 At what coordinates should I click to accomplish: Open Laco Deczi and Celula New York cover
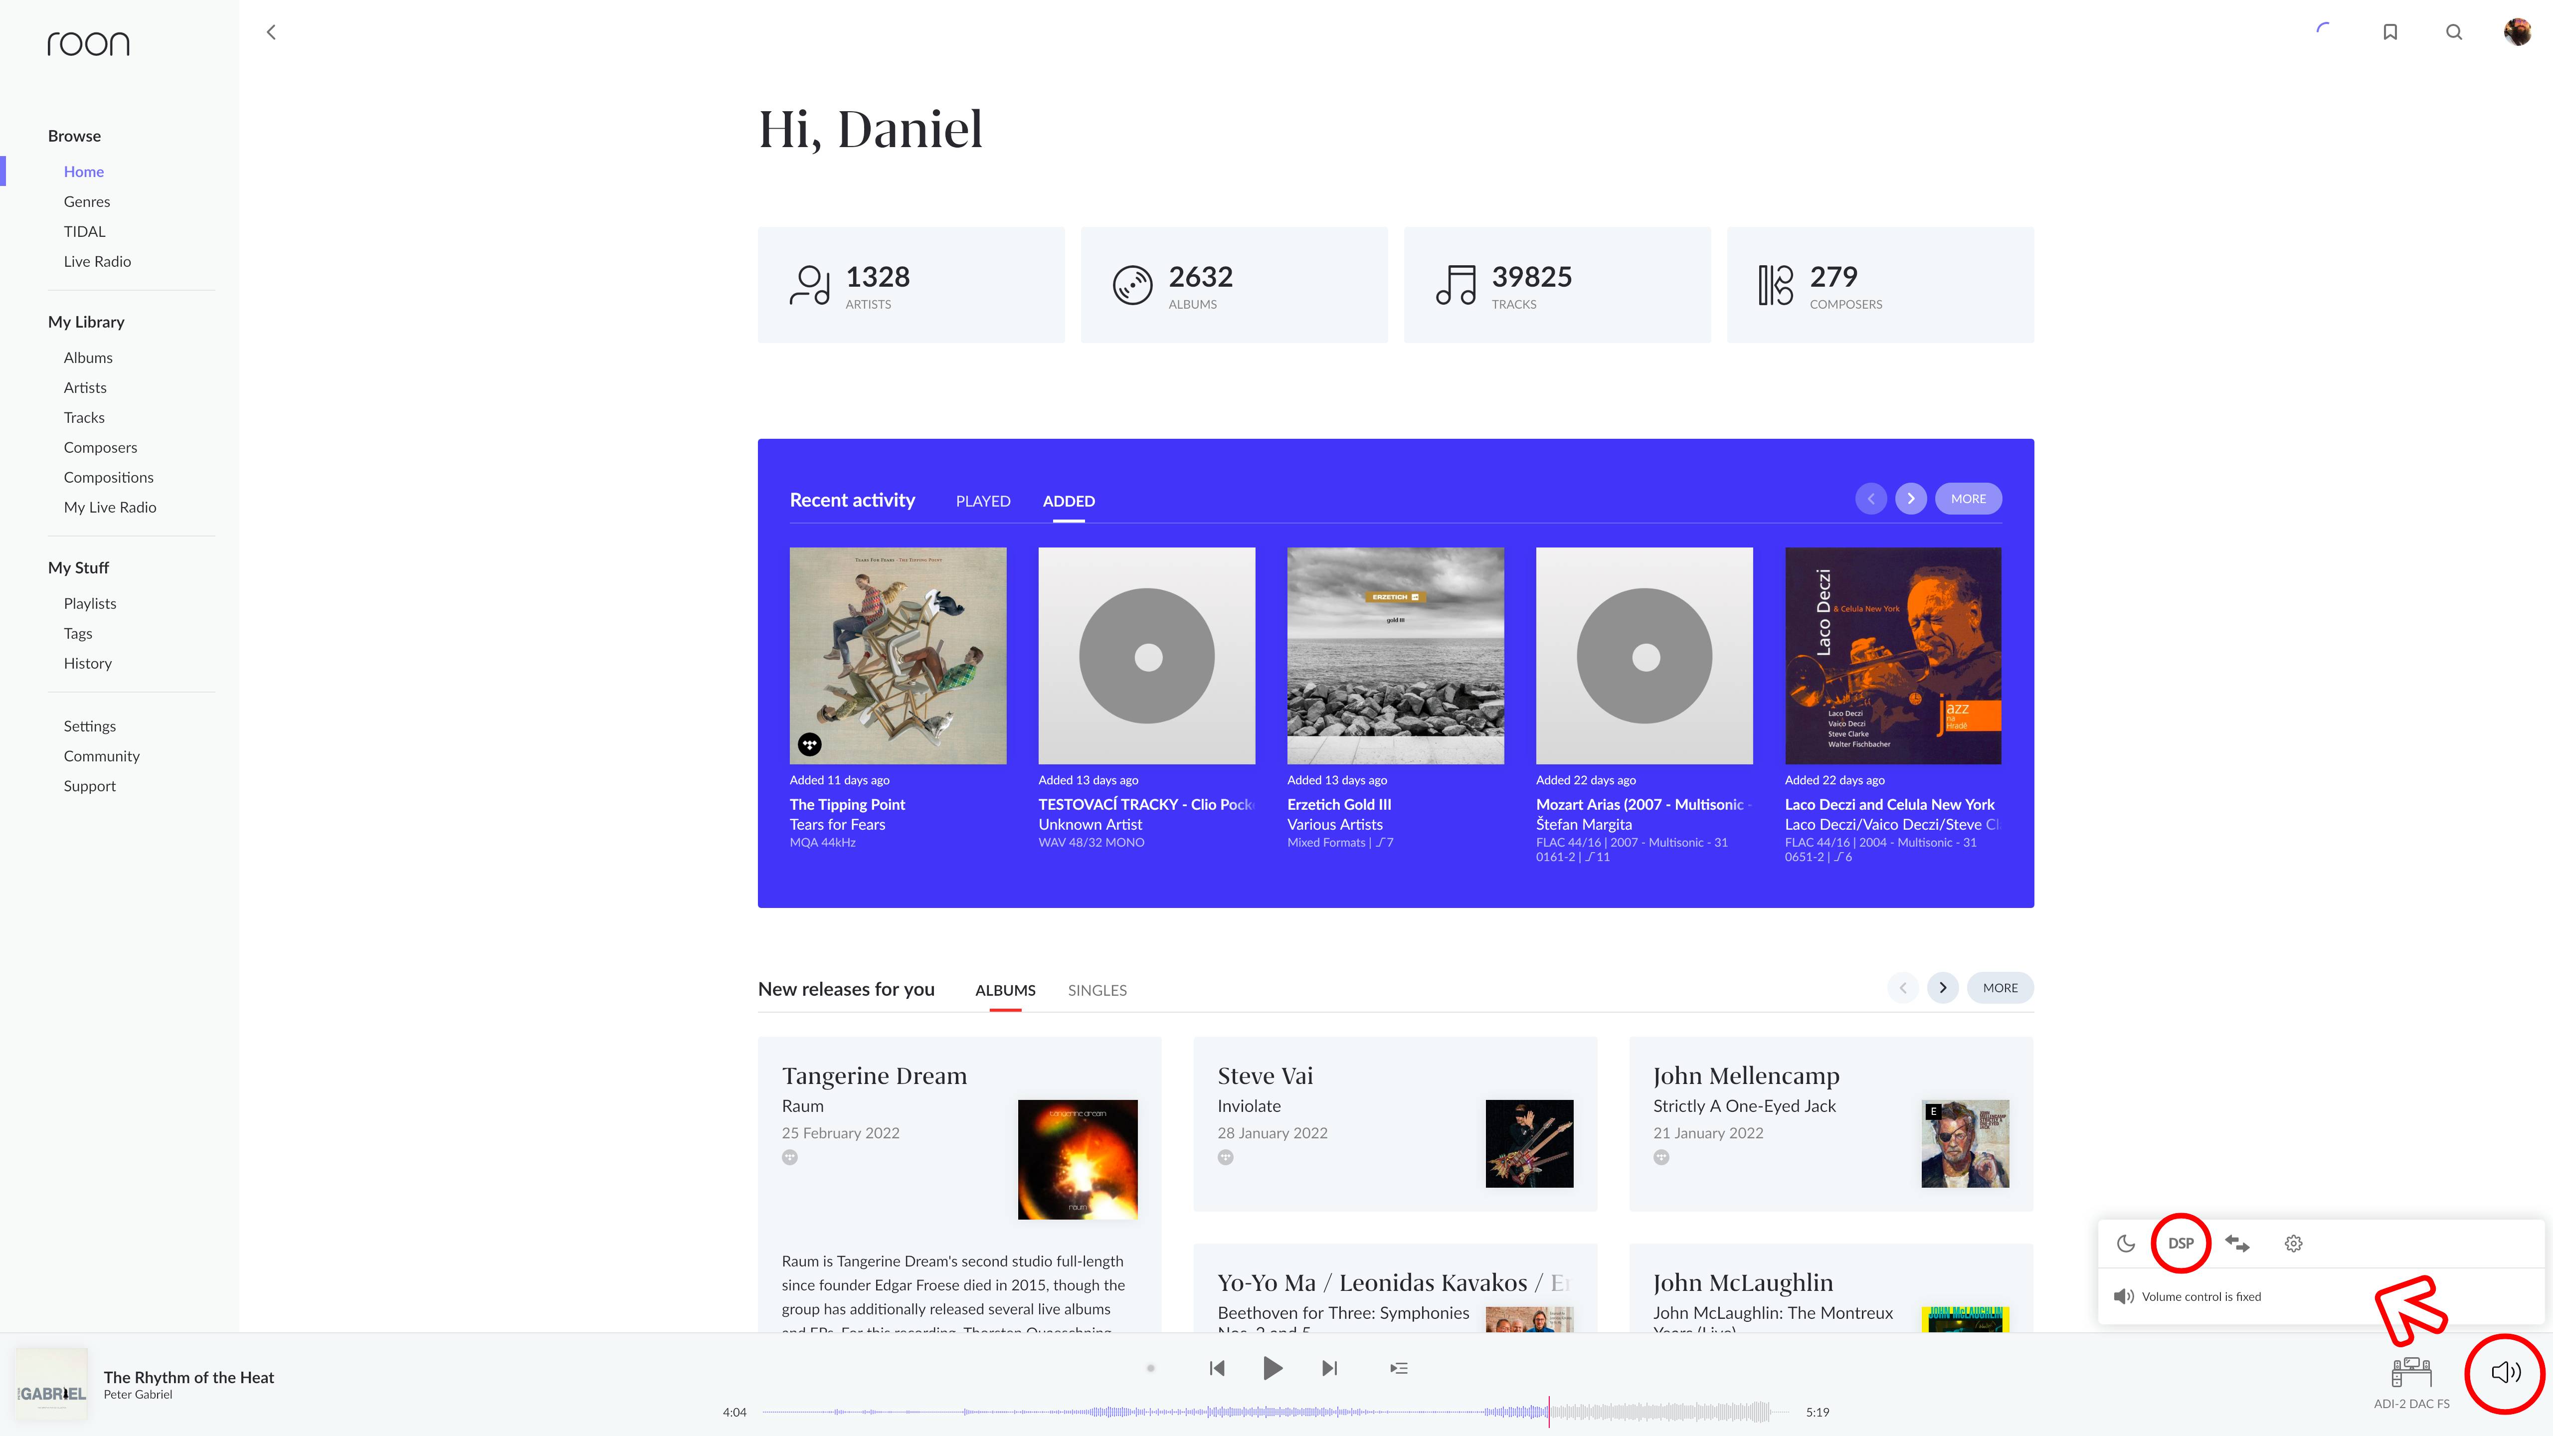(x=1893, y=655)
